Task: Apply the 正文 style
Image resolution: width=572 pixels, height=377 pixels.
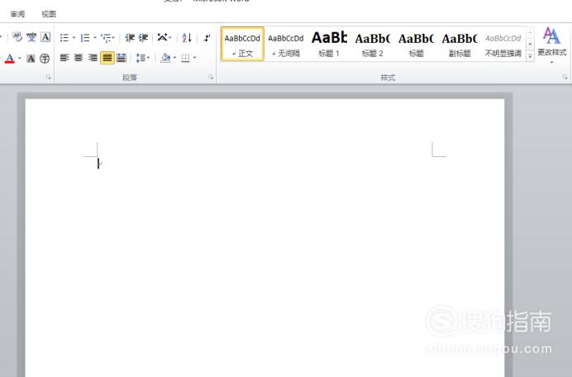Action: tap(242, 44)
